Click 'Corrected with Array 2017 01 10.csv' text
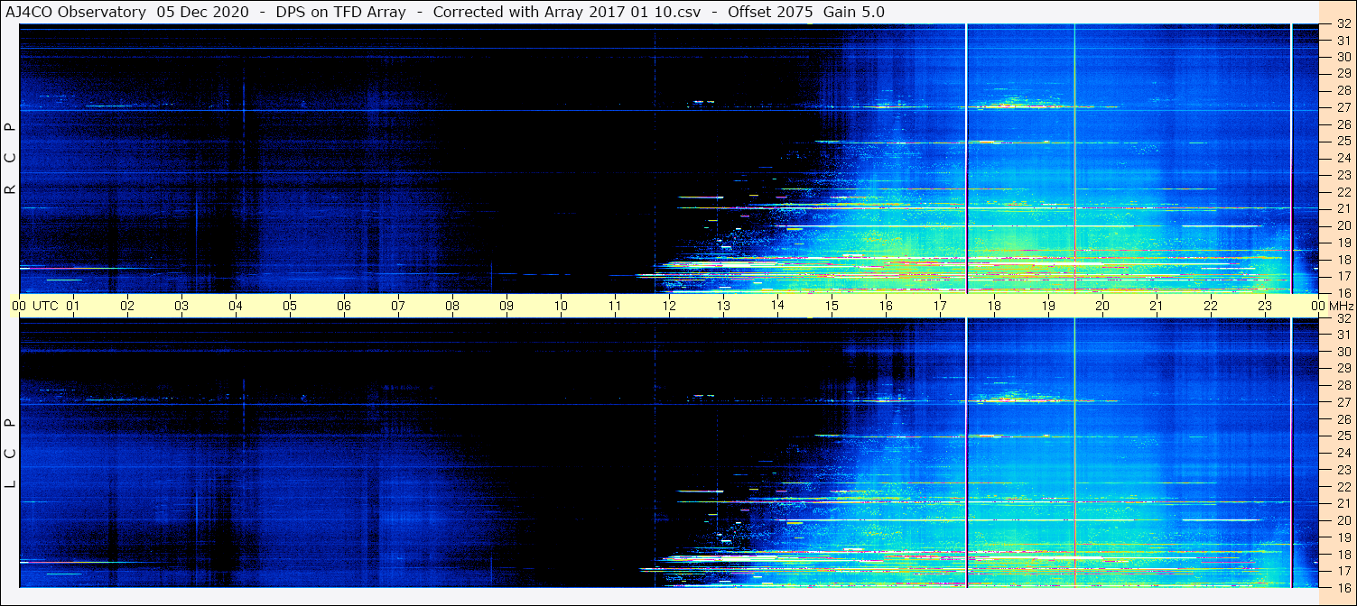The height and width of the screenshot is (606, 1357). [567, 13]
